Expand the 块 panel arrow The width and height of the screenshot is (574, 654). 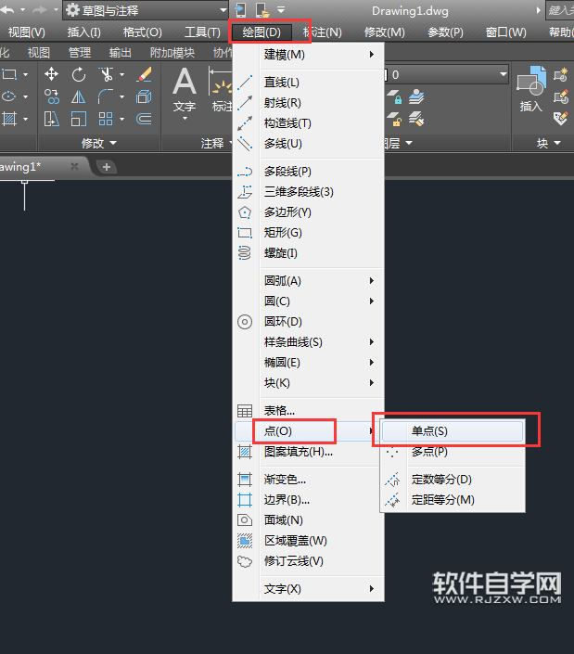[x=557, y=143]
